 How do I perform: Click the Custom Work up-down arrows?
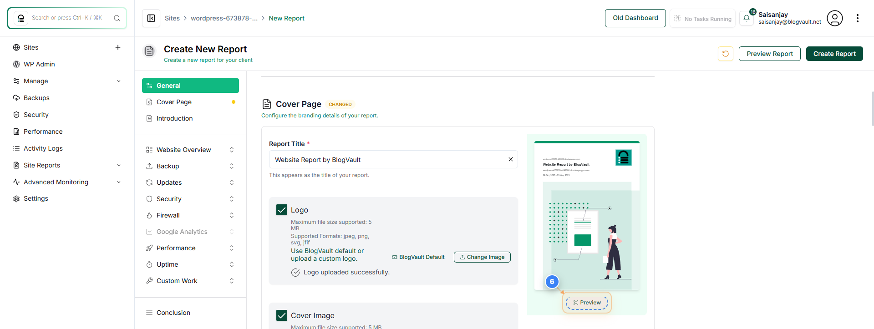(232, 281)
